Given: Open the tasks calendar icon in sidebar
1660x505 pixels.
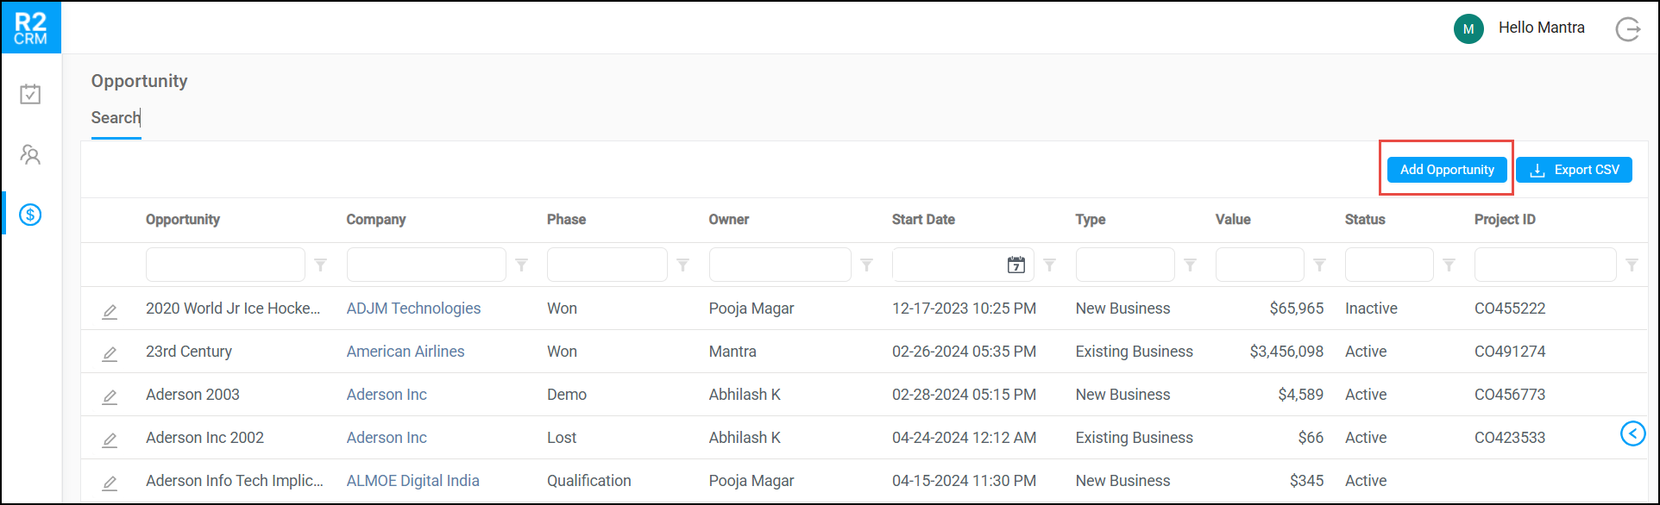Looking at the screenshot, I should click(x=30, y=94).
